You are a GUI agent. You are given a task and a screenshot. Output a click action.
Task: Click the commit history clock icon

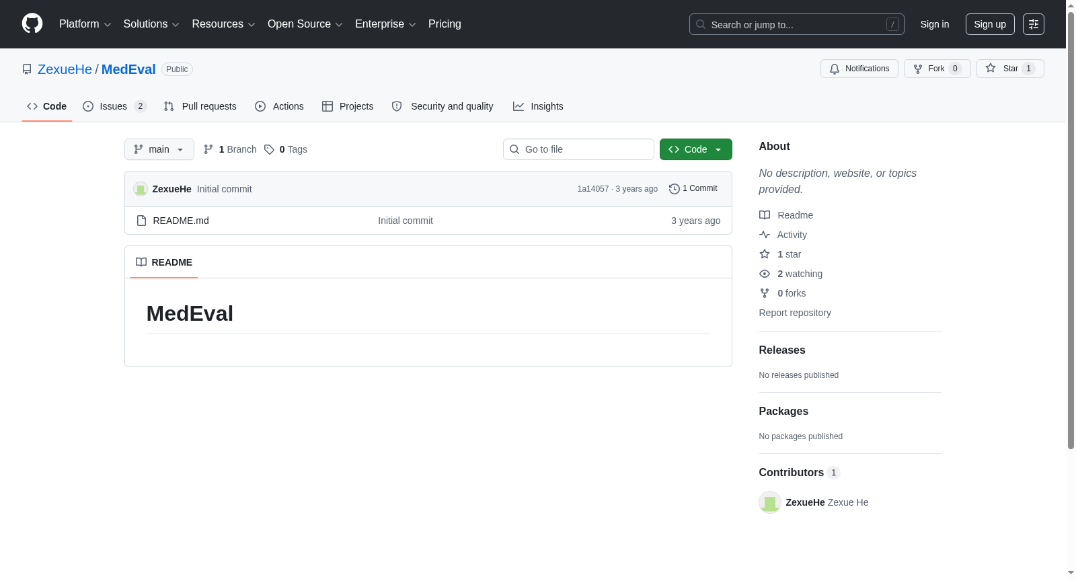674,189
